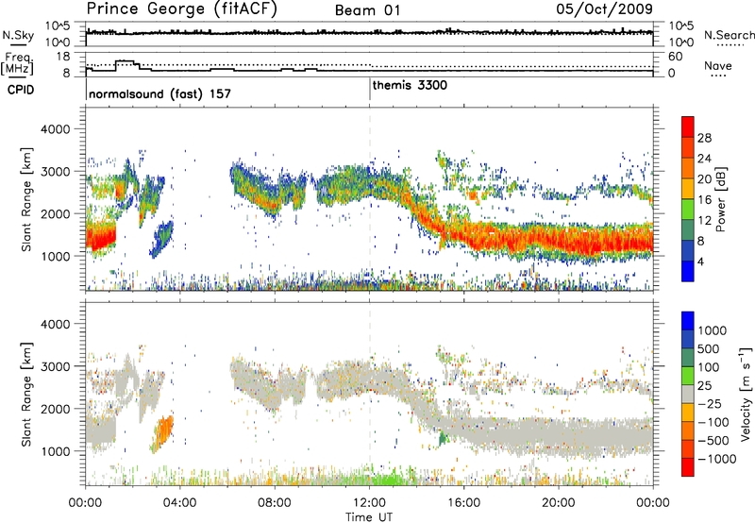The width and height of the screenshot is (755, 523).
Task: Click the '1000' value on Velocity colorbar
Action: pyautogui.click(x=713, y=330)
